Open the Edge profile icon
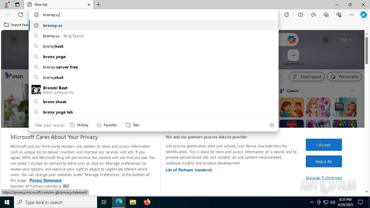The image size is (370, 208). point(6,5)
